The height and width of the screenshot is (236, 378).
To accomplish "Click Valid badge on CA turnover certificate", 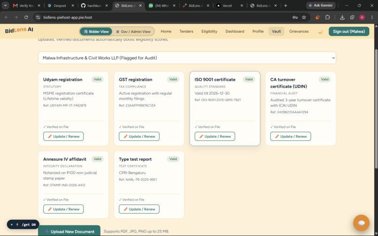I will [x=325, y=79].
